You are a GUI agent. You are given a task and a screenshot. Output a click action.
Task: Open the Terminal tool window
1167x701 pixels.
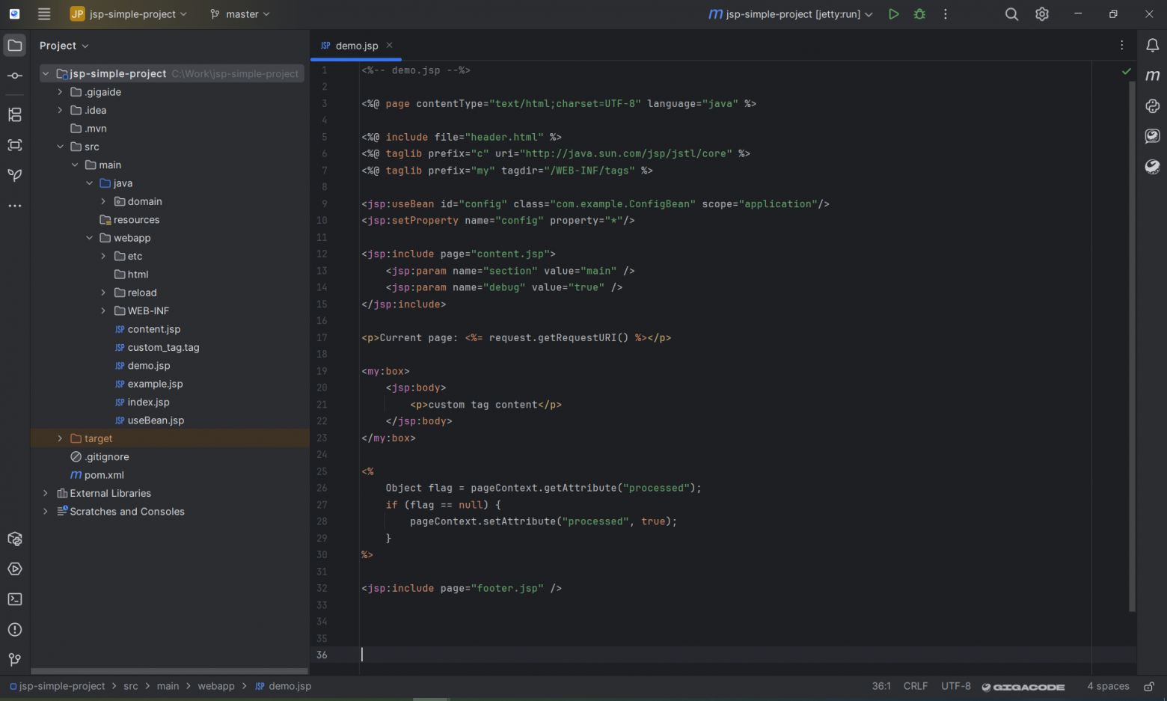[x=15, y=599]
